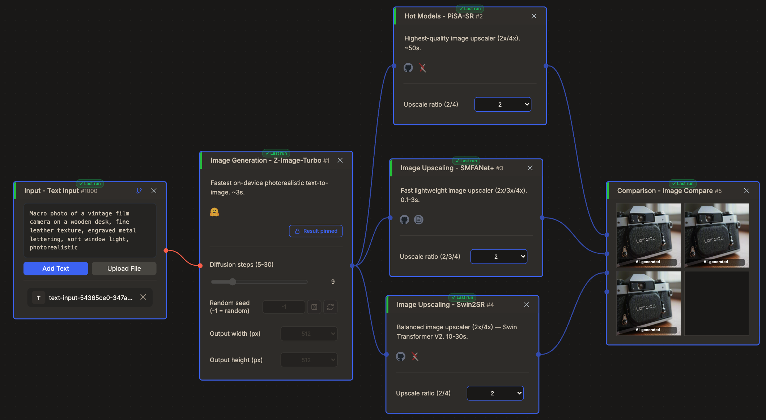Click the Random seed input field
The height and width of the screenshot is (420, 766).
click(284, 307)
